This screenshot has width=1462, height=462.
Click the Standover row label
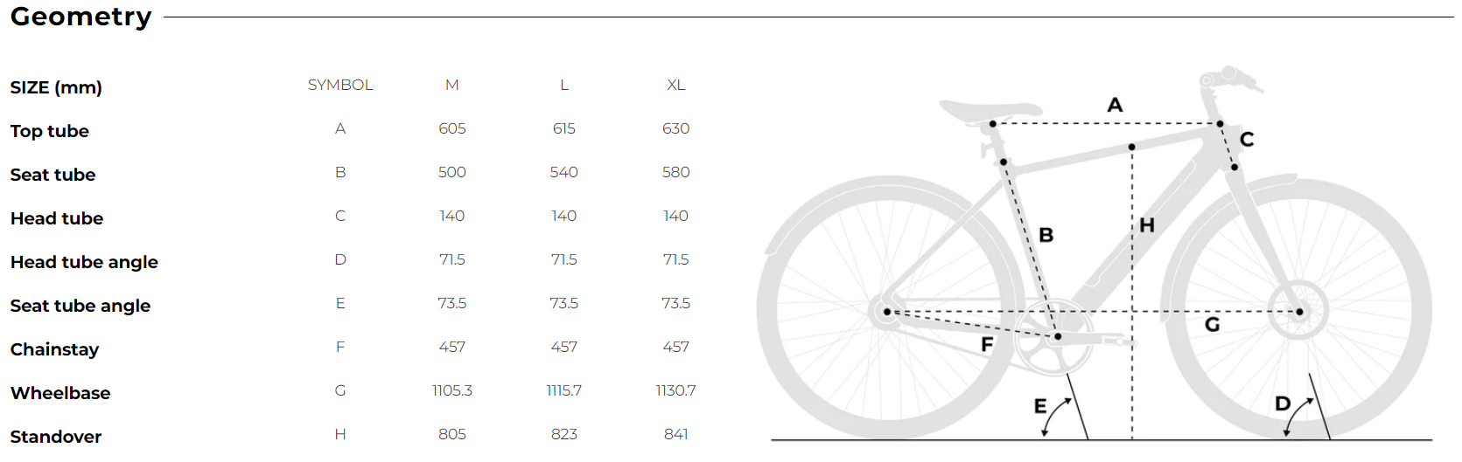[x=56, y=437]
